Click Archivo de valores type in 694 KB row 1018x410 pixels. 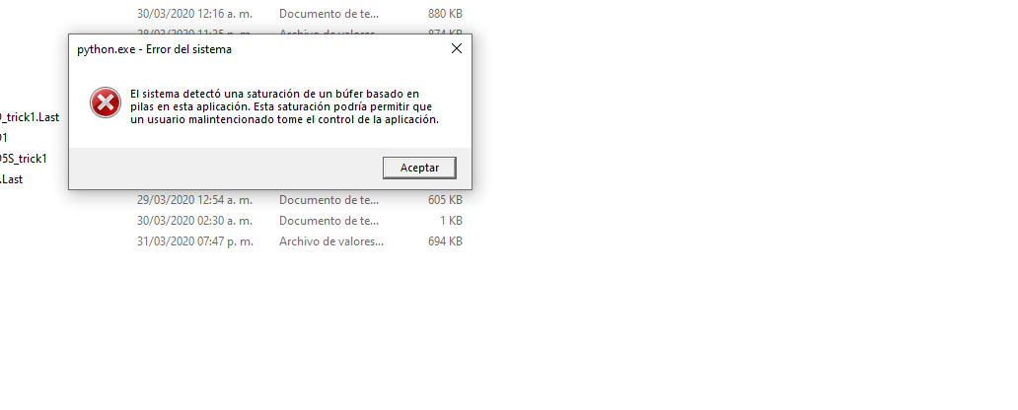point(331,241)
